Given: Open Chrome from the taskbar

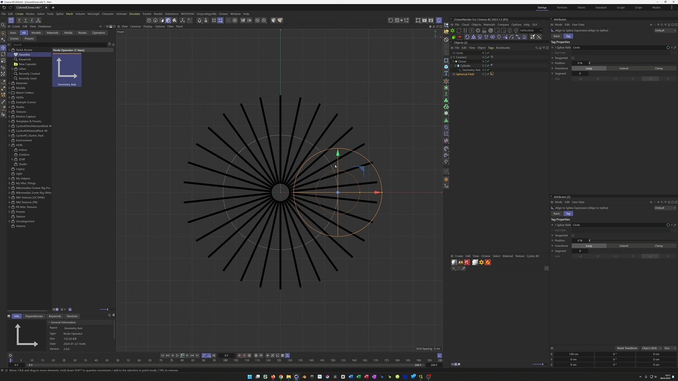Looking at the screenshot, I should (281, 376).
